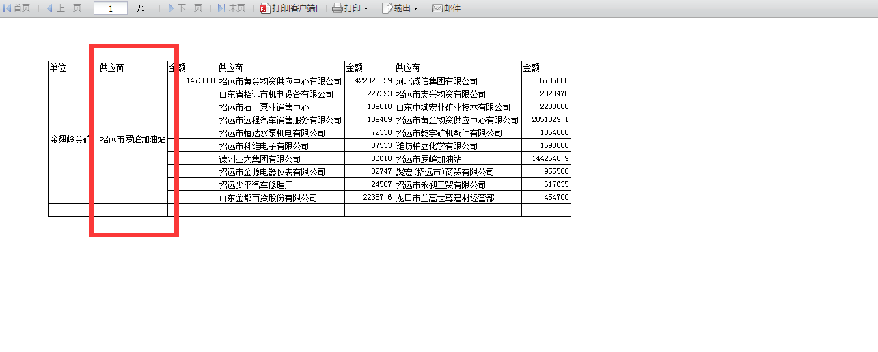The image size is (878, 352).
Task: Select amount cell 139489
Action: click(x=369, y=119)
